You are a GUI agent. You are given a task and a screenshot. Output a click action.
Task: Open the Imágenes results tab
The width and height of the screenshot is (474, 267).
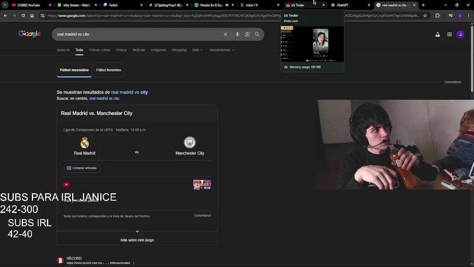[x=158, y=50]
